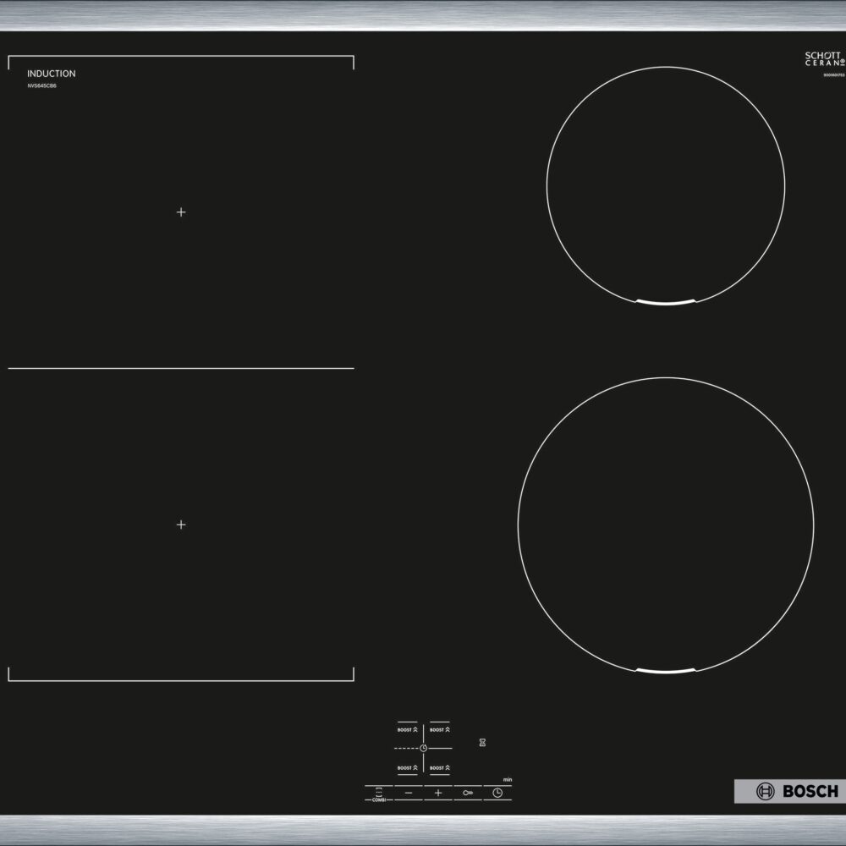This screenshot has height=846, width=846.
Task: Tap the upper-right BOOST indicator
Action: (x=440, y=729)
